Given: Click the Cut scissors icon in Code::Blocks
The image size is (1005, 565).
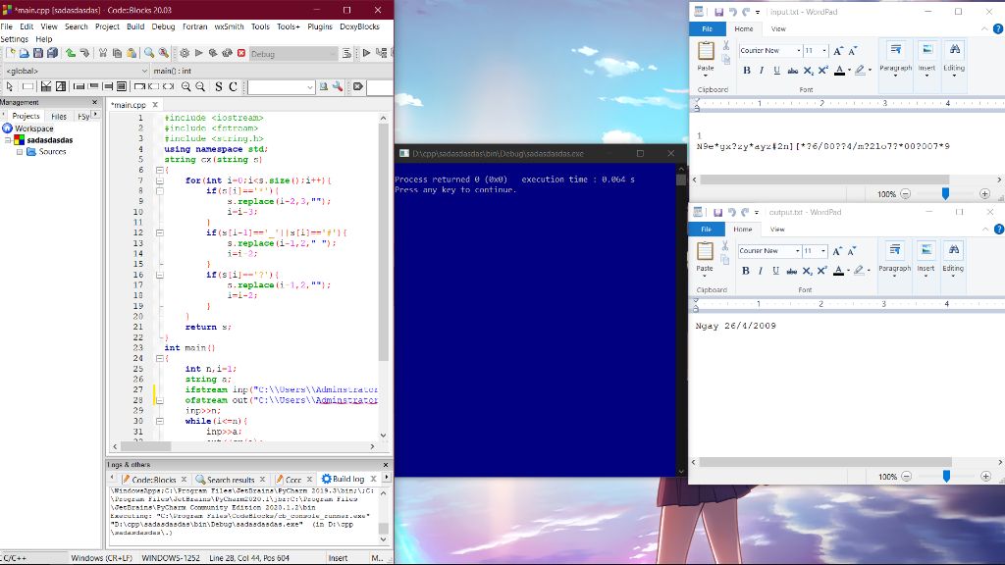Looking at the screenshot, I should tap(102, 53).
